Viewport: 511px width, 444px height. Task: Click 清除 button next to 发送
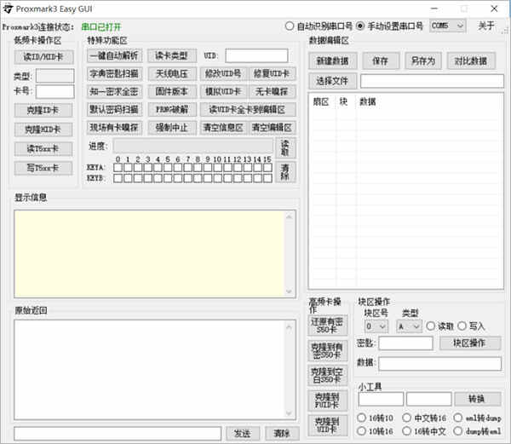282,433
